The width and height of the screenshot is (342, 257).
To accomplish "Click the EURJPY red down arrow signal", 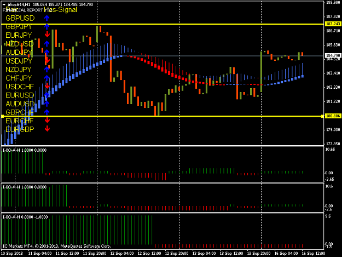I will tap(47, 35).
